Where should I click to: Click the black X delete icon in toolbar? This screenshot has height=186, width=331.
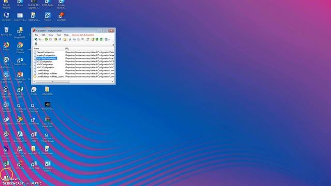point(82,39)
